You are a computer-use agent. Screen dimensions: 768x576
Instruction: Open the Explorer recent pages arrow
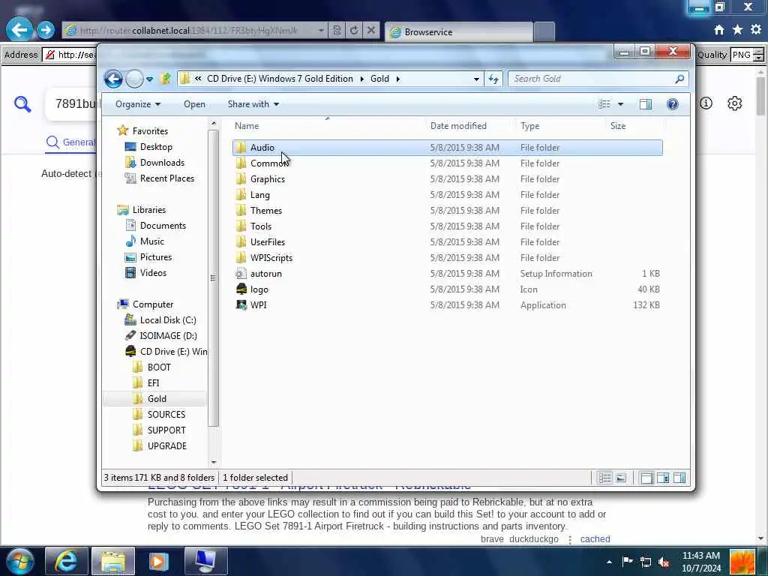click(x=150, y=79)
